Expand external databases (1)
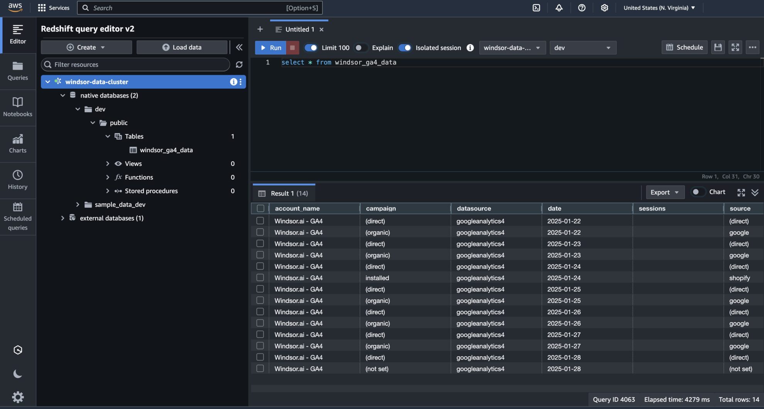 (63, 218)
